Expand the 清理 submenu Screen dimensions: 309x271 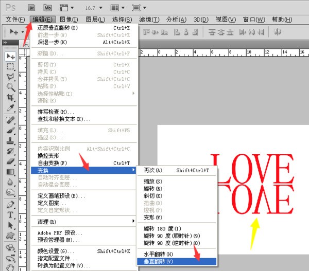tap(83, 222)
